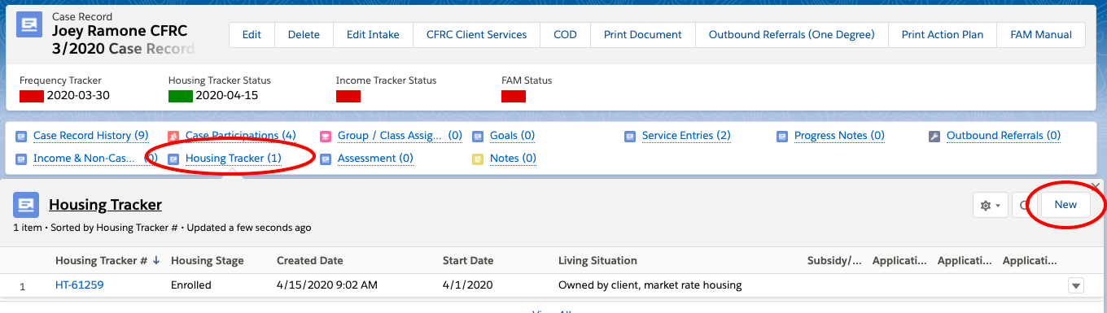Click the Frequency Tracker date 2020-03-30
The image size is (1107, 313).
(78, 96)
